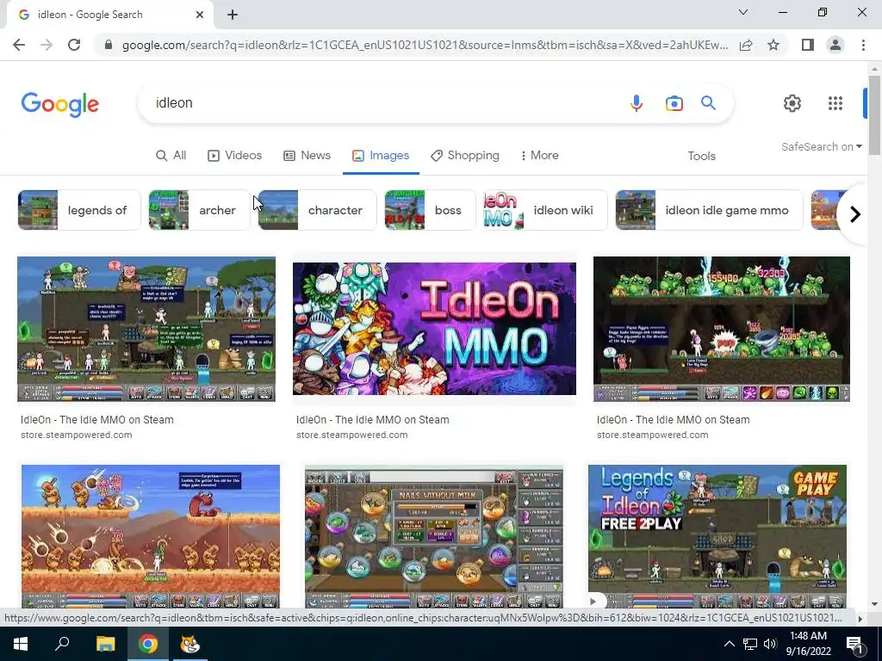Click the browser forward arrow

coord(47,45)
